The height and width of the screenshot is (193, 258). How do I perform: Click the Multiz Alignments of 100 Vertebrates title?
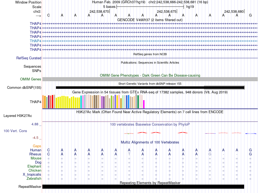point(150,142)
